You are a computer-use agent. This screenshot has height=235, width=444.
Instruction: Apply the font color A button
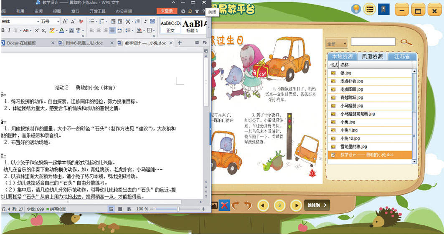62,30
